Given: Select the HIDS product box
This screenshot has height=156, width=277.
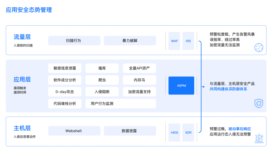Looking at the screenshot, I should (x=175, y=132).
